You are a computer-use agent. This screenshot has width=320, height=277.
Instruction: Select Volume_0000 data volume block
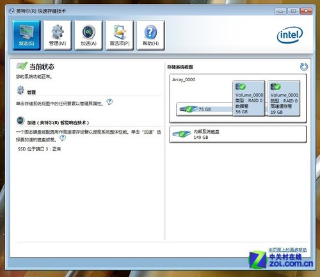coord(249,99)
